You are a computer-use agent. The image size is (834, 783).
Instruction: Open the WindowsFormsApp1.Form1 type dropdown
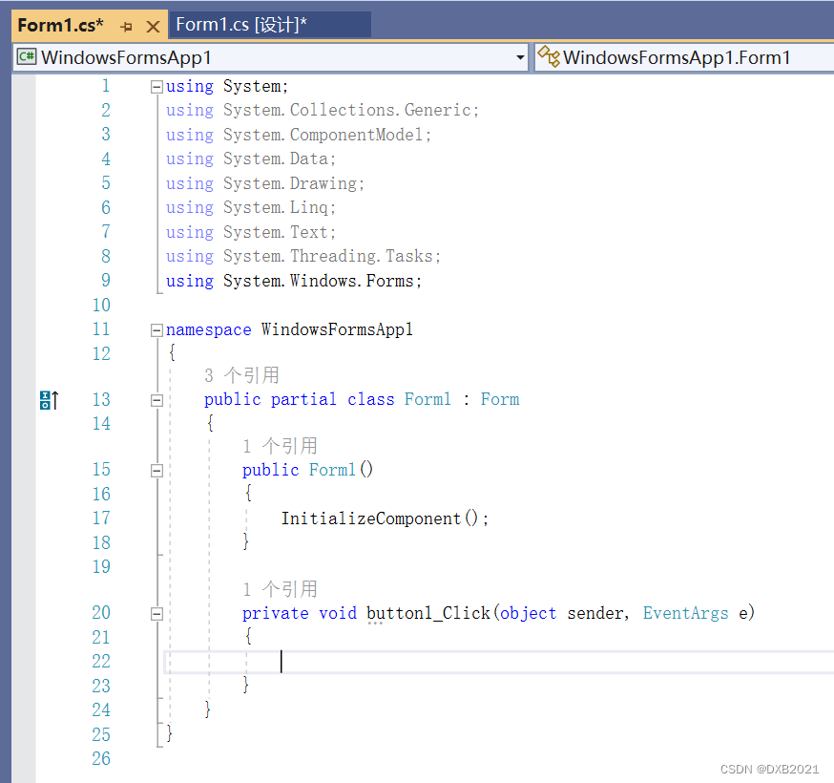pos(683,57)
